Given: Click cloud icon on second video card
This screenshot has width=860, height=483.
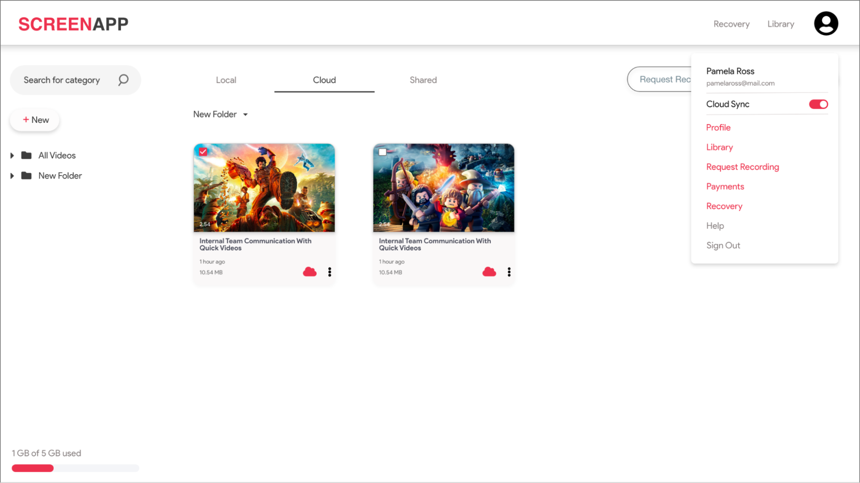Looking at the screenshot, I should pyautogui.click(x=489, y=272).
